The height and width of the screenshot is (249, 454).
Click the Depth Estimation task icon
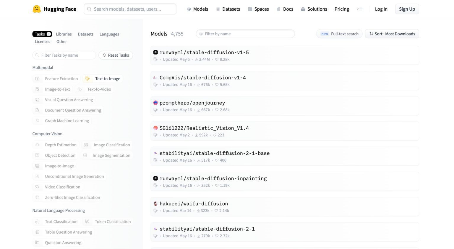38,145
